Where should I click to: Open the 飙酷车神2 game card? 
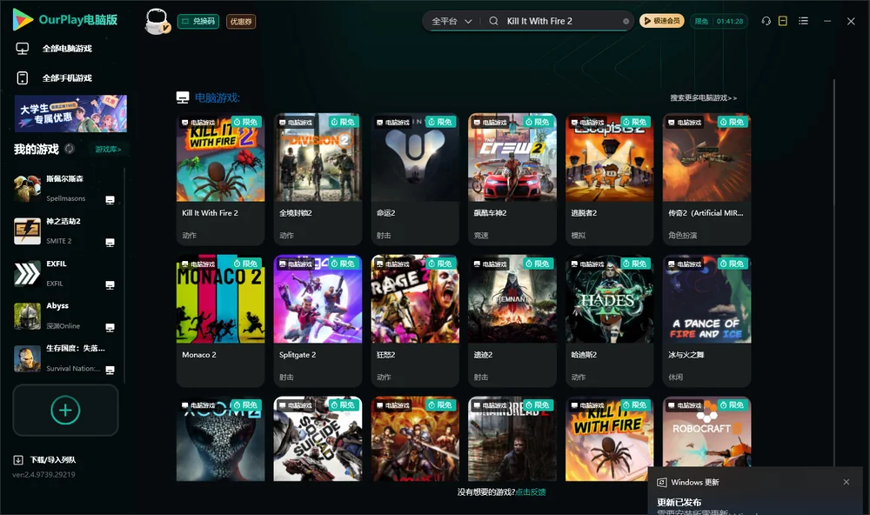(512, 178)
